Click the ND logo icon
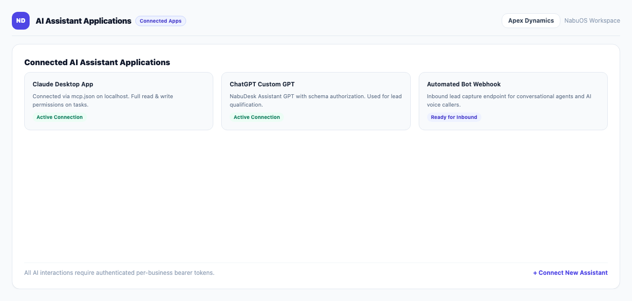Viewport: 632px width, 301px height. (x=21, y=21)
